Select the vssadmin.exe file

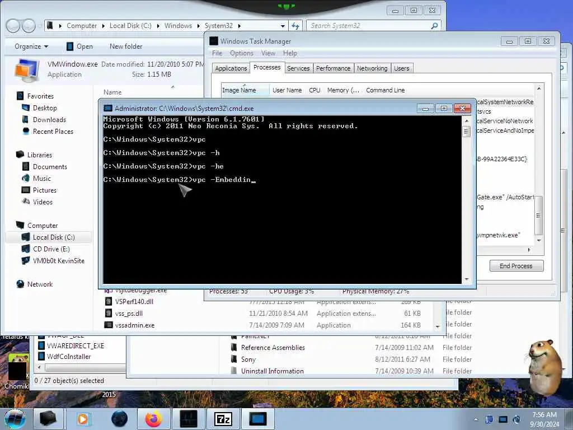(x=135, y=325)
